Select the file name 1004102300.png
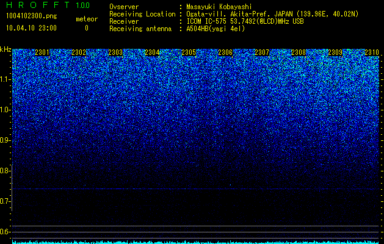 (32, 16)
